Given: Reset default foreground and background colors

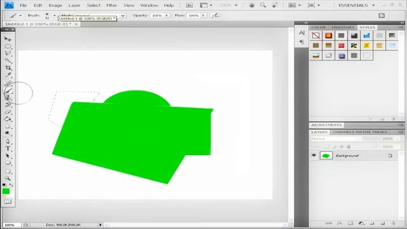Looking at the screenshot, I should pos(4,185).
